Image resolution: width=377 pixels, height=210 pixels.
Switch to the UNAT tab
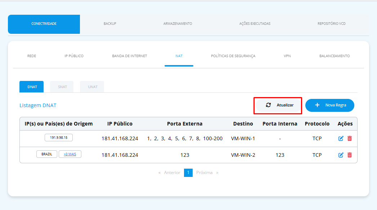coord(92,87)
